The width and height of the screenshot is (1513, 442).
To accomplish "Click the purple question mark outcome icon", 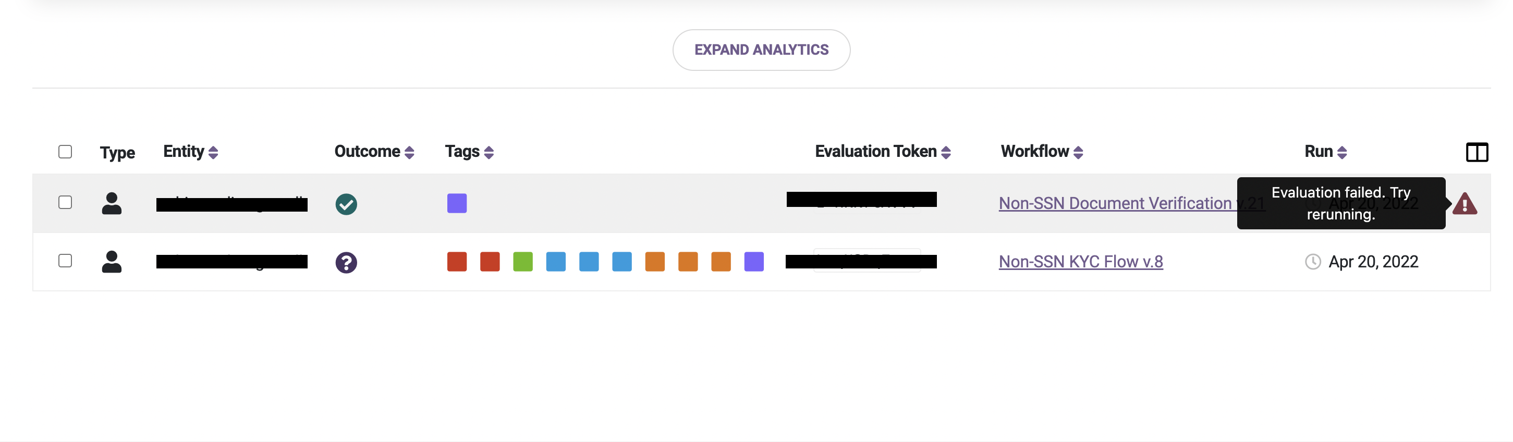I will (x=346, y=262).
